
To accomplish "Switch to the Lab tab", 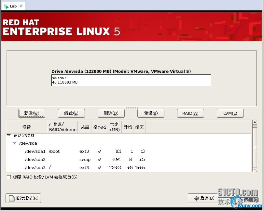I will [13, 6].
